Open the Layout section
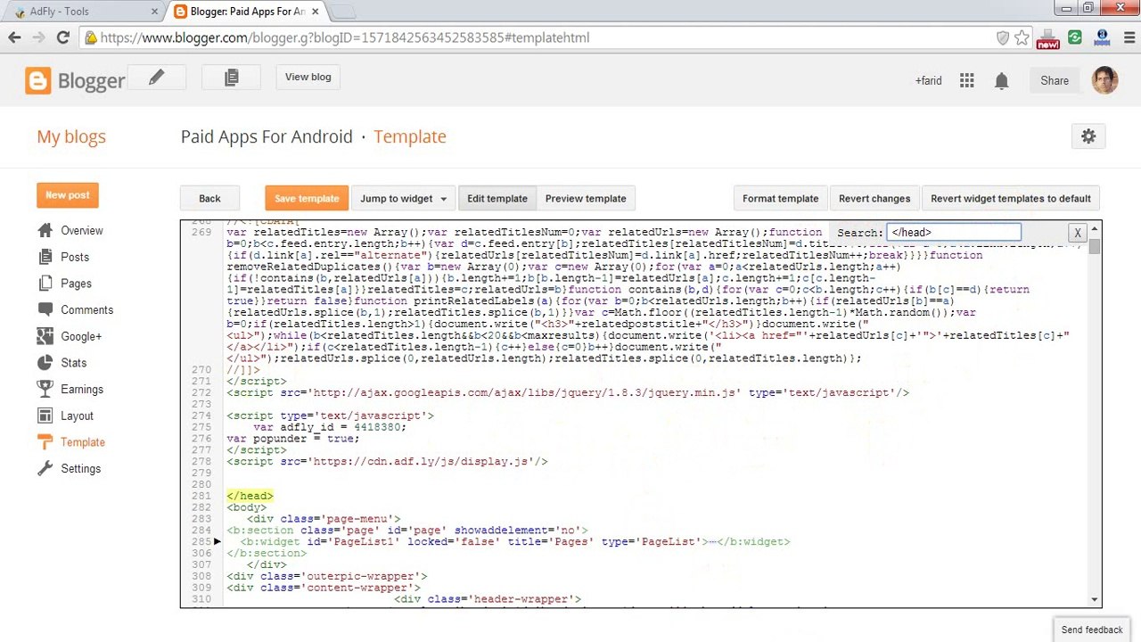Viewport: 1141px width, 642px height. tap(77, 416)
